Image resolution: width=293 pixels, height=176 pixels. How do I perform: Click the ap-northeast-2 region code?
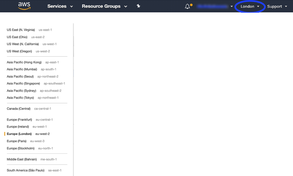(48, 76)
